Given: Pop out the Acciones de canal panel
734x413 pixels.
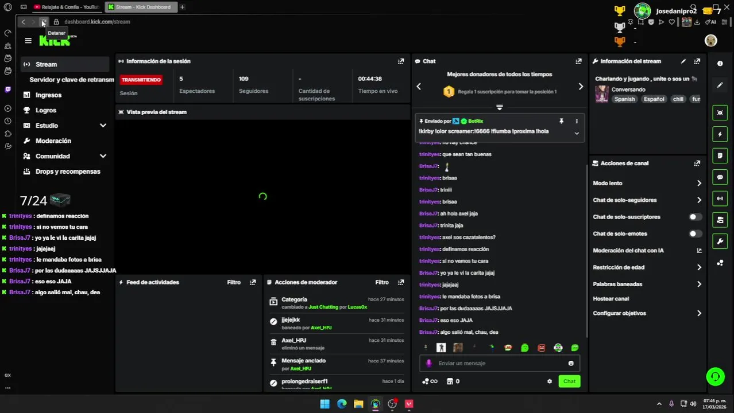Looking at the screenshot, I should point(697,163).
